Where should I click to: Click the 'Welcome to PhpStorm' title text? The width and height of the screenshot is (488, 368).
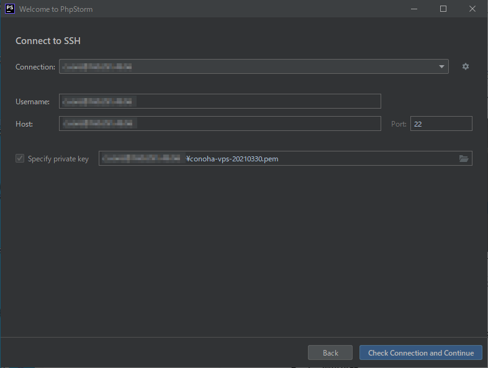[56, 9]
